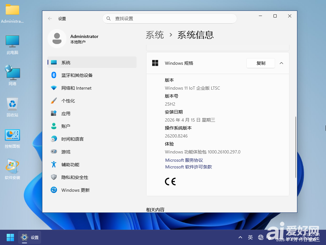Screen dimensions: 326x245
Task: Select the 此电脑 desktop icon
Action: pyautogui.click(x=12, y=45)
